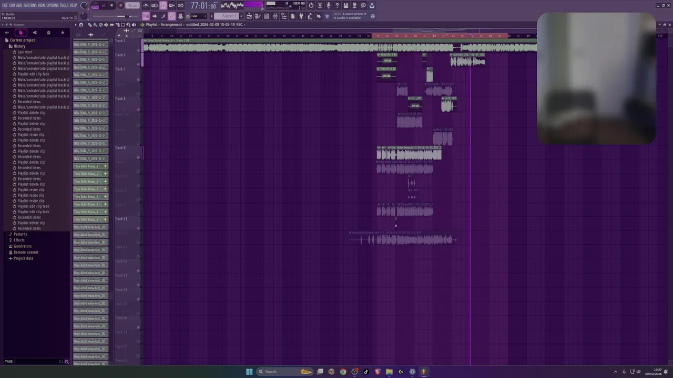Open the Mixer window icon
This screenshot has width=673, height=378.
click(x=275, y=16)
